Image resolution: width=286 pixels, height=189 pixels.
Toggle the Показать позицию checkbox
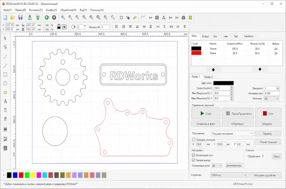pos(194,140)
